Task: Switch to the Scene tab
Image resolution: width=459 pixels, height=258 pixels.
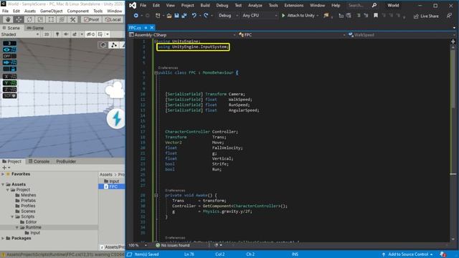Action: coord(11,28)
